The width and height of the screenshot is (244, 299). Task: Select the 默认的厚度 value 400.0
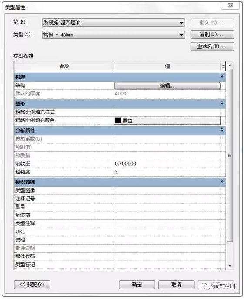click(121, 94)
